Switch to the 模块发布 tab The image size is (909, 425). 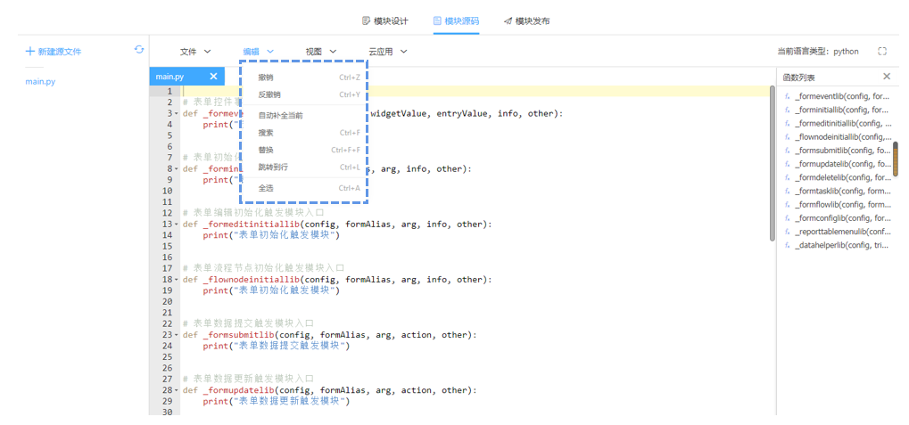[526, 20]
